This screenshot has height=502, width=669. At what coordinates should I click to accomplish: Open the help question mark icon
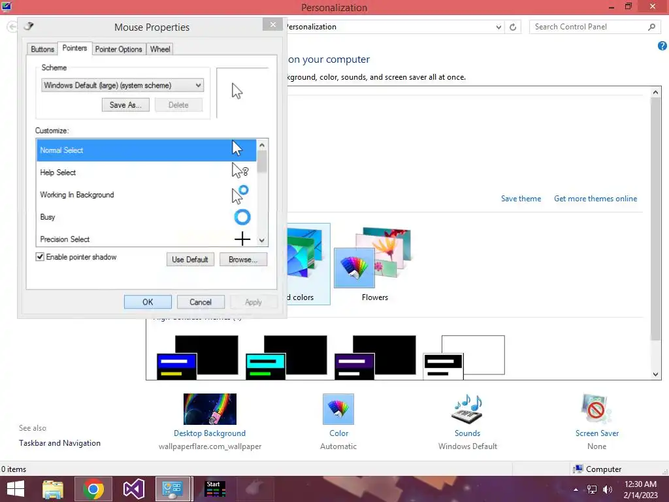coord(662,46)
